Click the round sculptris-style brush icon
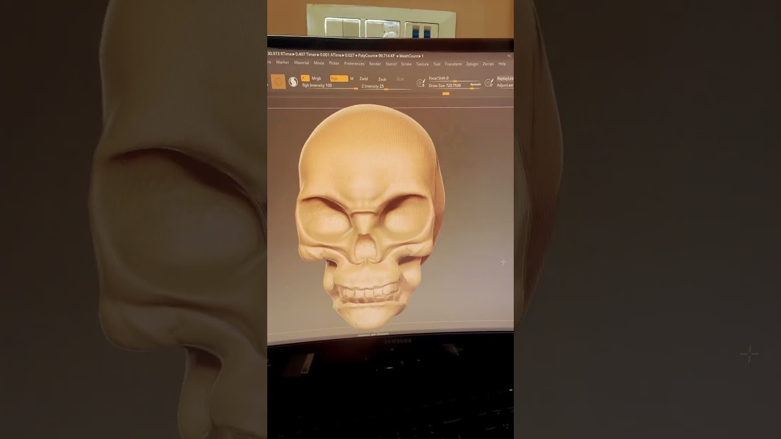 (293, 82)
